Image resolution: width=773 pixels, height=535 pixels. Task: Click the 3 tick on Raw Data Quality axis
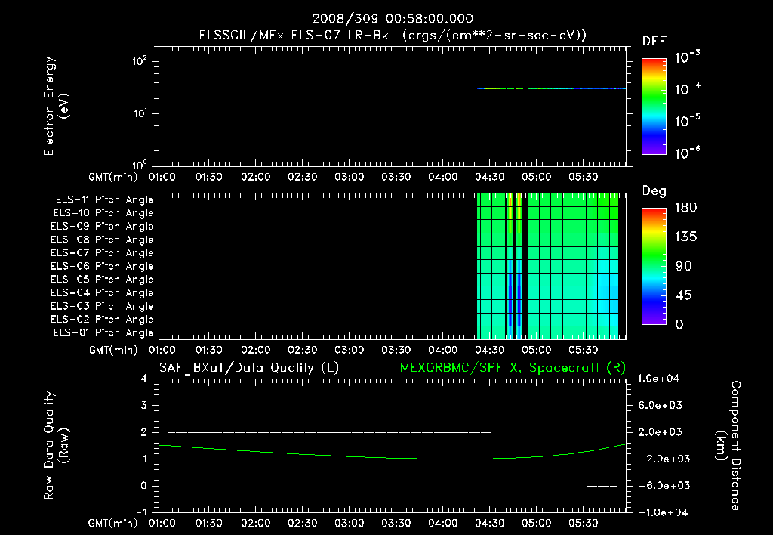pos(144,405)
